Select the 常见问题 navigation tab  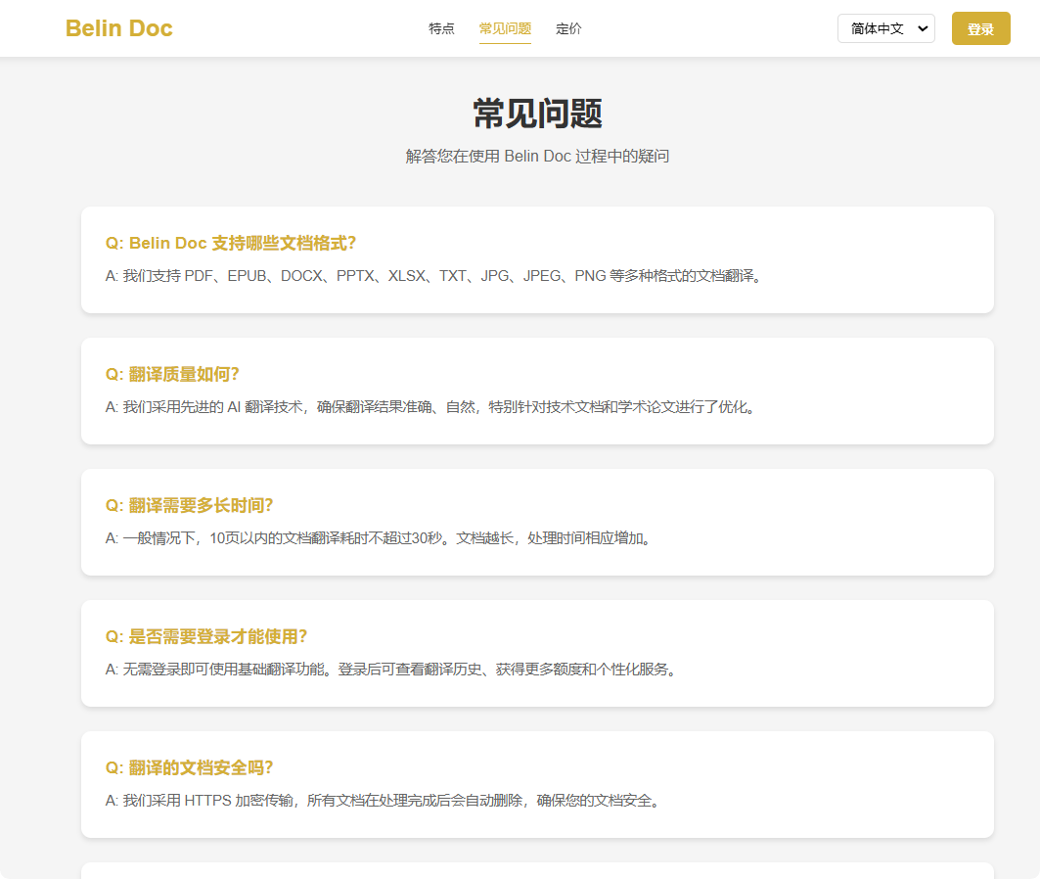tap(505, 28)
